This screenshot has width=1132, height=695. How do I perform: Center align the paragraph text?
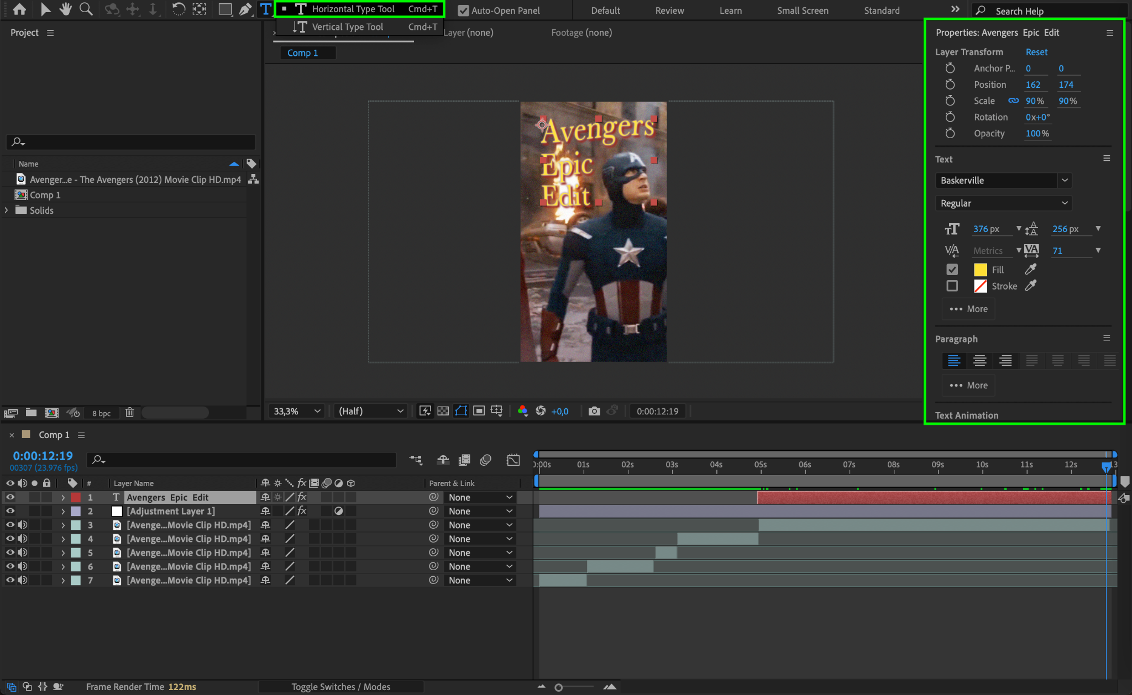click(979, 361)
